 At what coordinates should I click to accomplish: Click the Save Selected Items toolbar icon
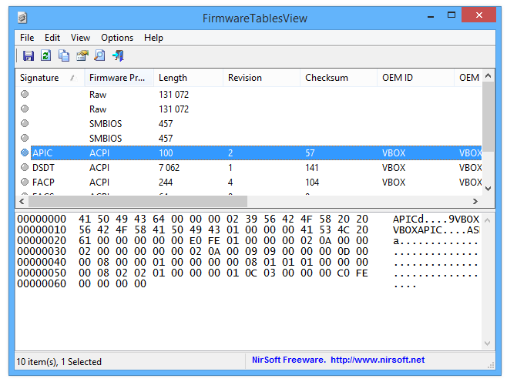(x=28, y=55)
